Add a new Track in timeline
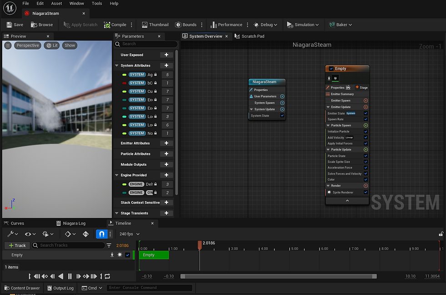Image resolution: width=446 pixels, height=295 pixels. [x=17, y=245]
